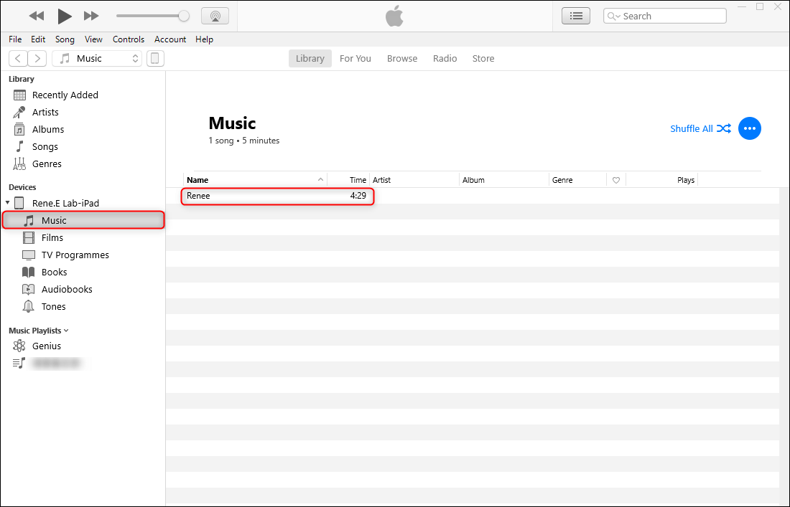The width and height of the screenshot is (790, 507).
Task: Switch to the Library tab
Action: click(x=310, y=58)
